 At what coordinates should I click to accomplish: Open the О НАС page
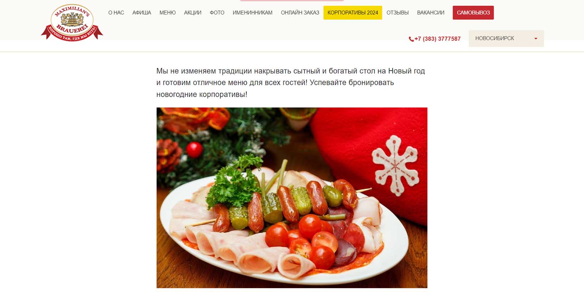tap(116, 13)
